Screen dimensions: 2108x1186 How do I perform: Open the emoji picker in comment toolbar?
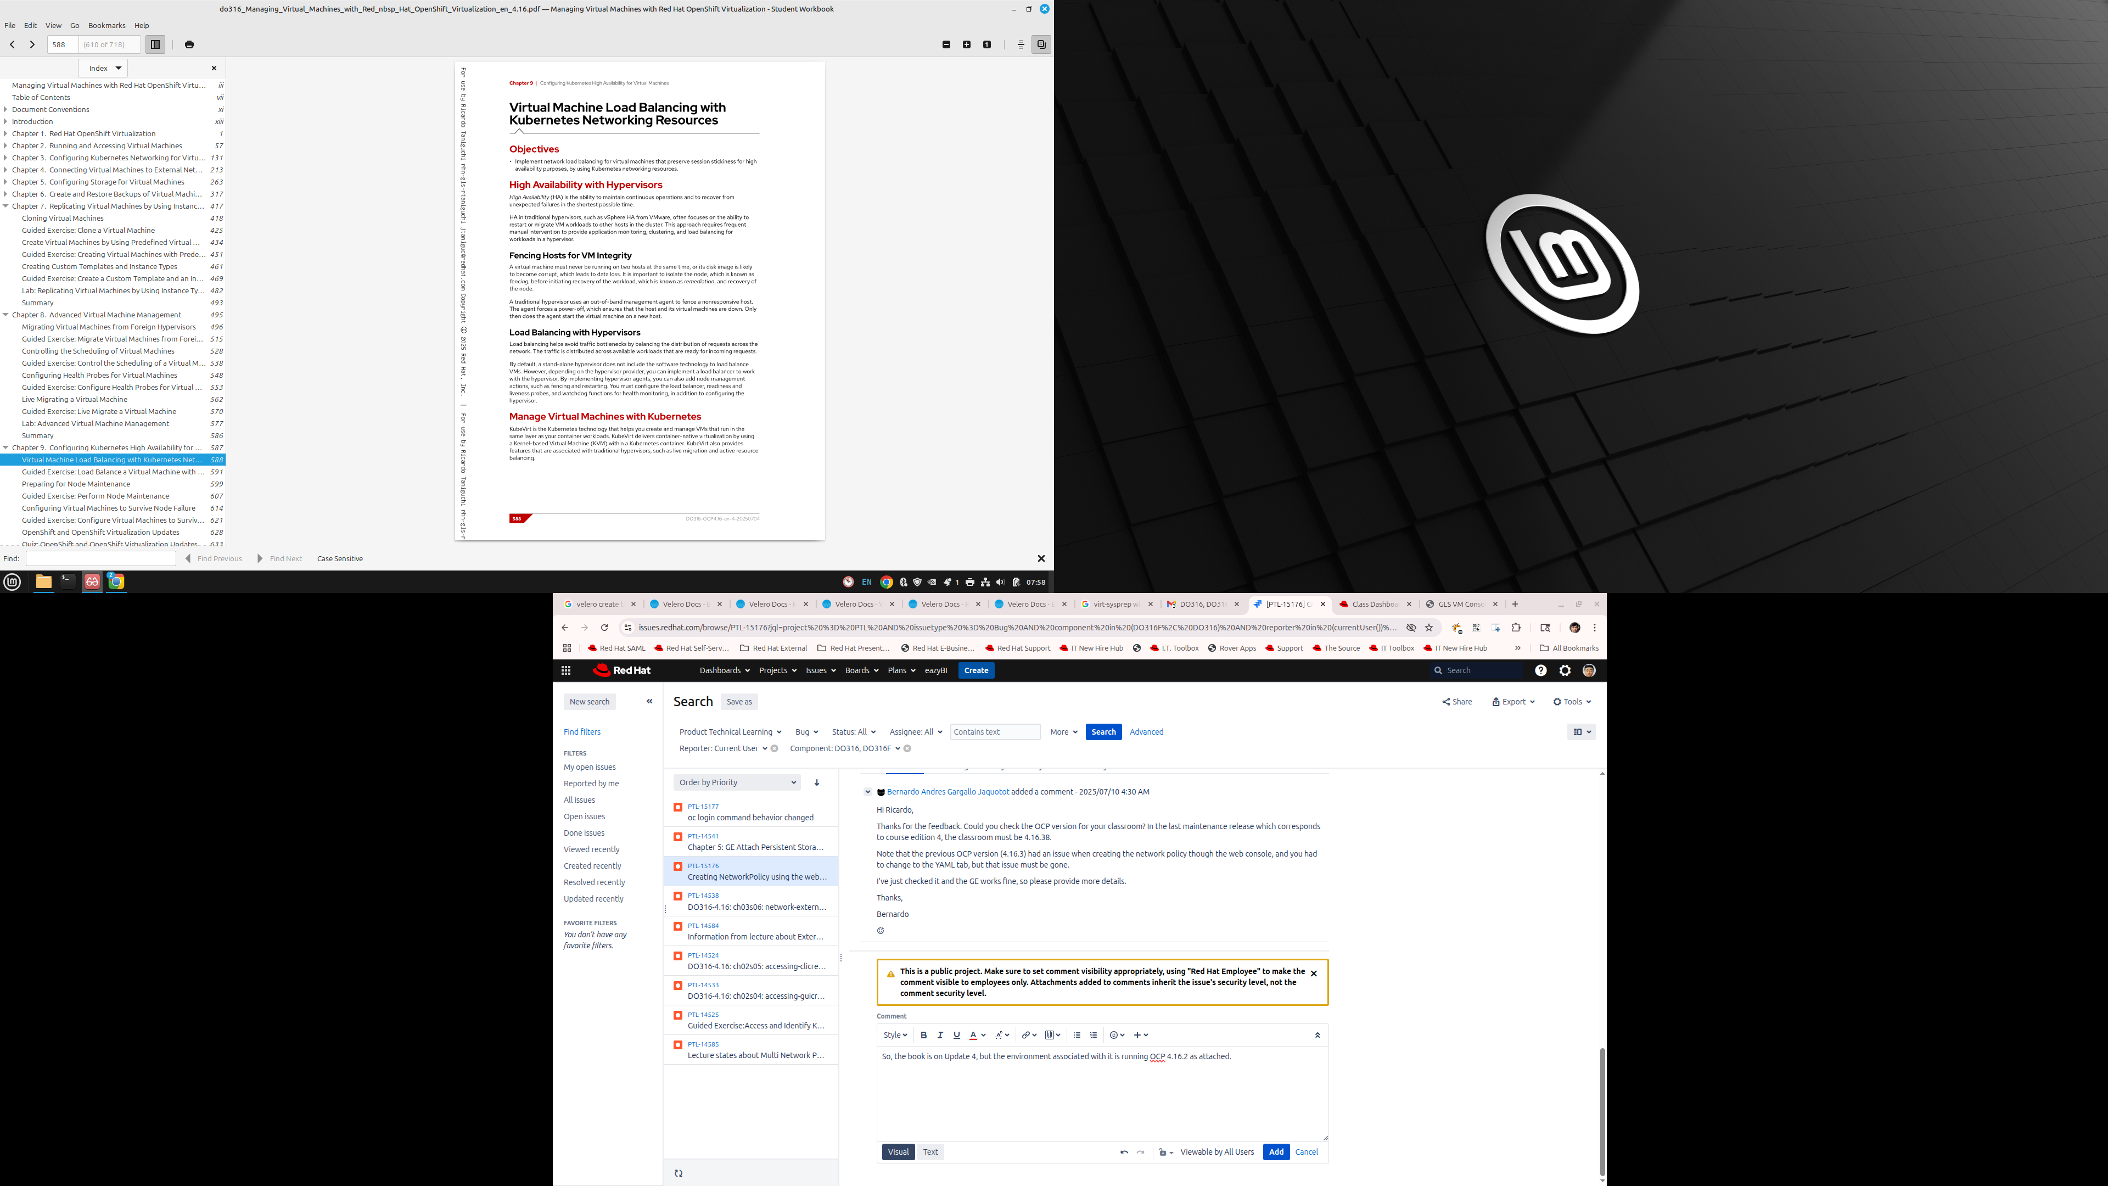pos(1116,1036)
